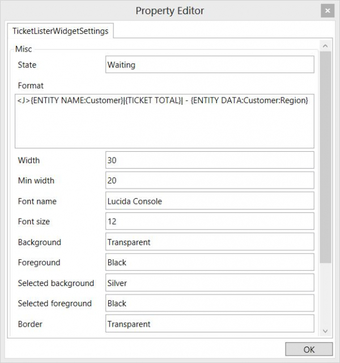
Task: Select the Font name field Lucida Console
Action: pyautogui.click(x=210, y=201)
